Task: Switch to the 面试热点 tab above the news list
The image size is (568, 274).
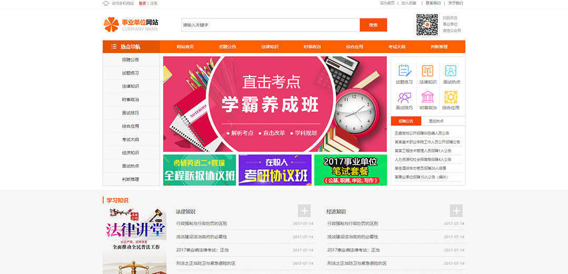Action: point(436,121)
